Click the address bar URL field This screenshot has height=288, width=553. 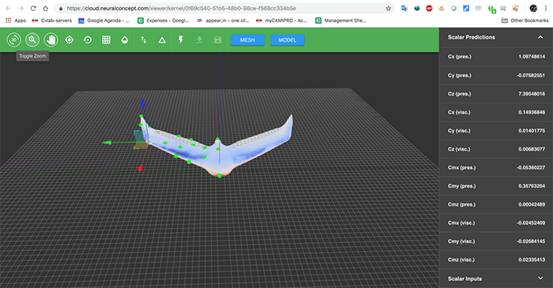pos(224,8)
